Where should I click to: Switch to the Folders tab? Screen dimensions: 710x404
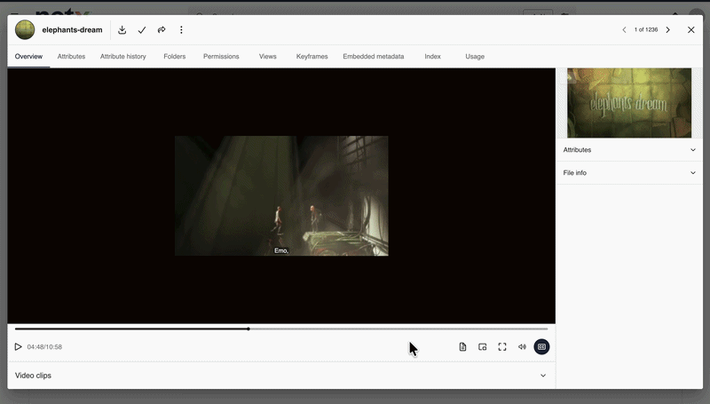(174, 57)
